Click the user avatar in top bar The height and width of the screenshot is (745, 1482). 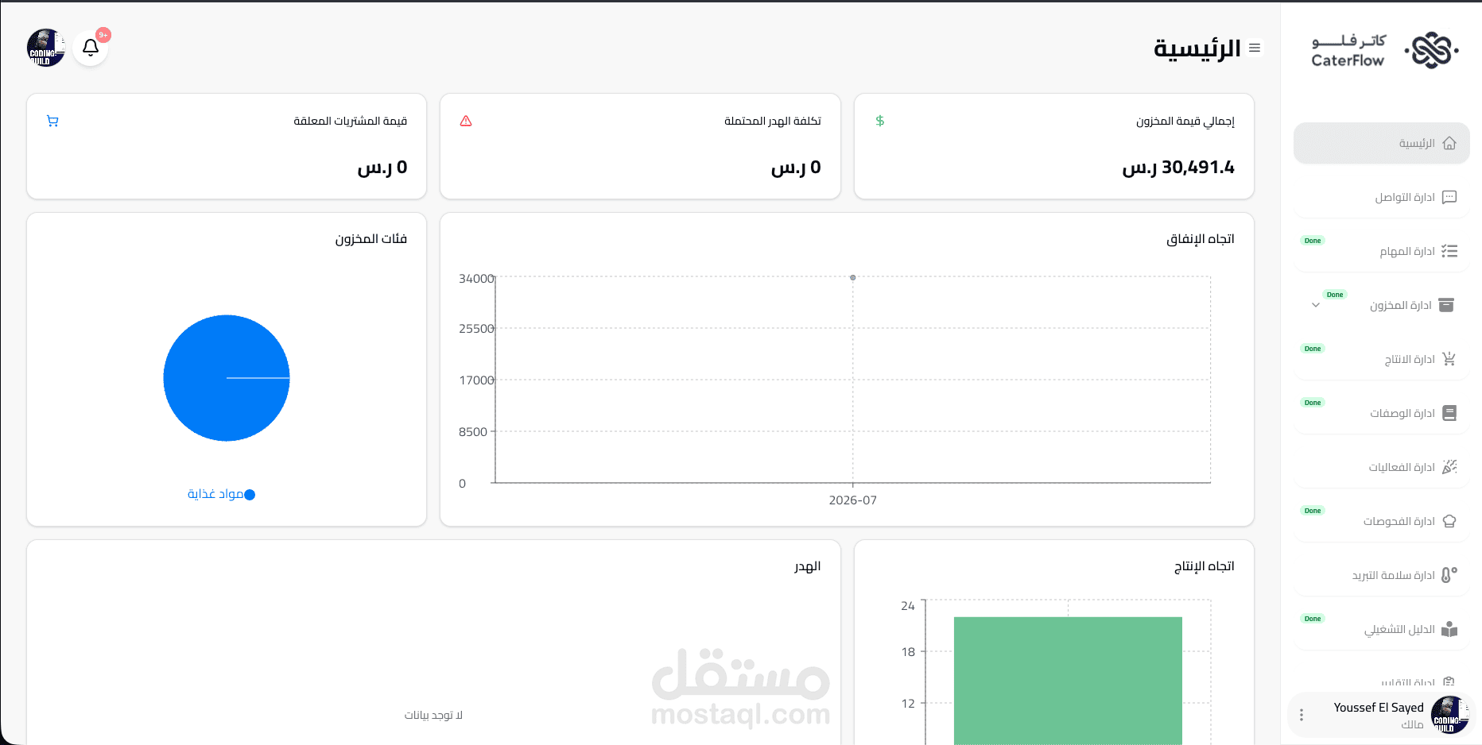46,48
